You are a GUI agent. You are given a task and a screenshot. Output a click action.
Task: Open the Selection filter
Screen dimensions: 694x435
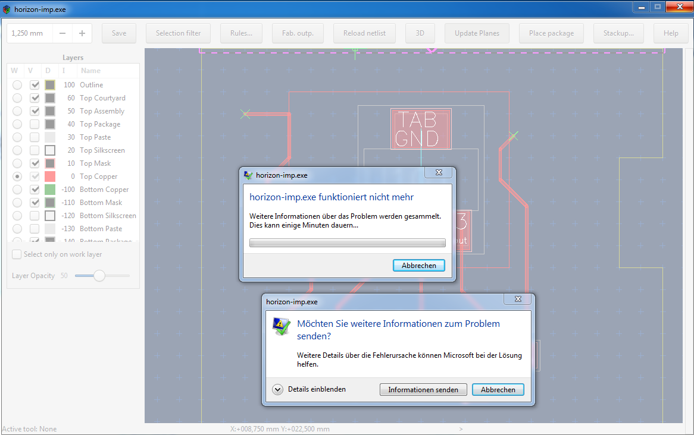178,33
